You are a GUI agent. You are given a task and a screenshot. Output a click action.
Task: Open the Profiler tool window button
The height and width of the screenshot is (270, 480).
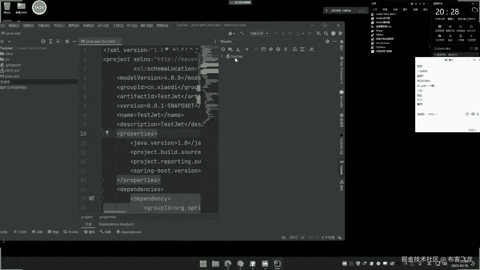click(71, 232)
